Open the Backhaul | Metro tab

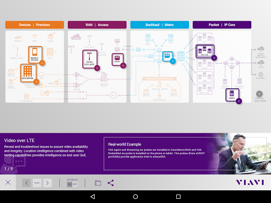coord(159,25)
